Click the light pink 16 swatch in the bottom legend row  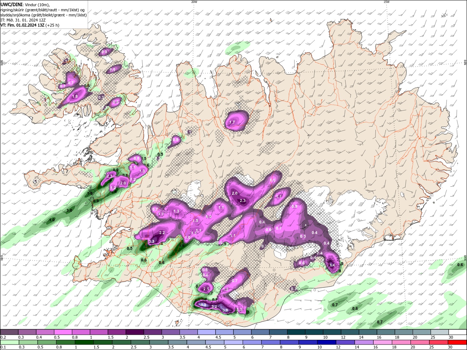pyautogui.click(x=382, y=342)
